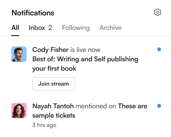Switch to the Inbox tab
The width and height of the screenshot is (171, 137).
pyautogui.click(x=37, y=28)
